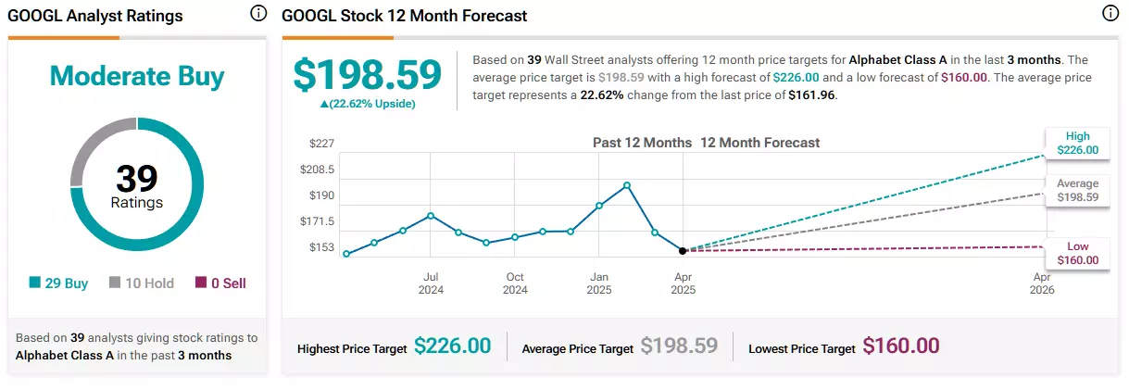Click the High $226.00 forecast label

[1078, 143]
